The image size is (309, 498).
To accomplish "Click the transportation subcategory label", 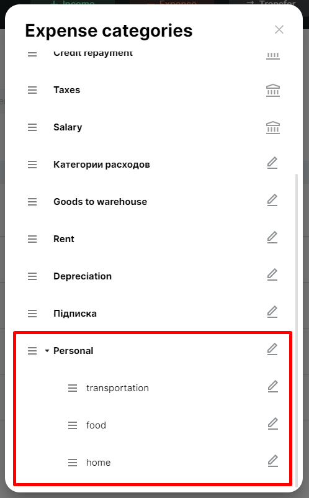I will (117, 388).
